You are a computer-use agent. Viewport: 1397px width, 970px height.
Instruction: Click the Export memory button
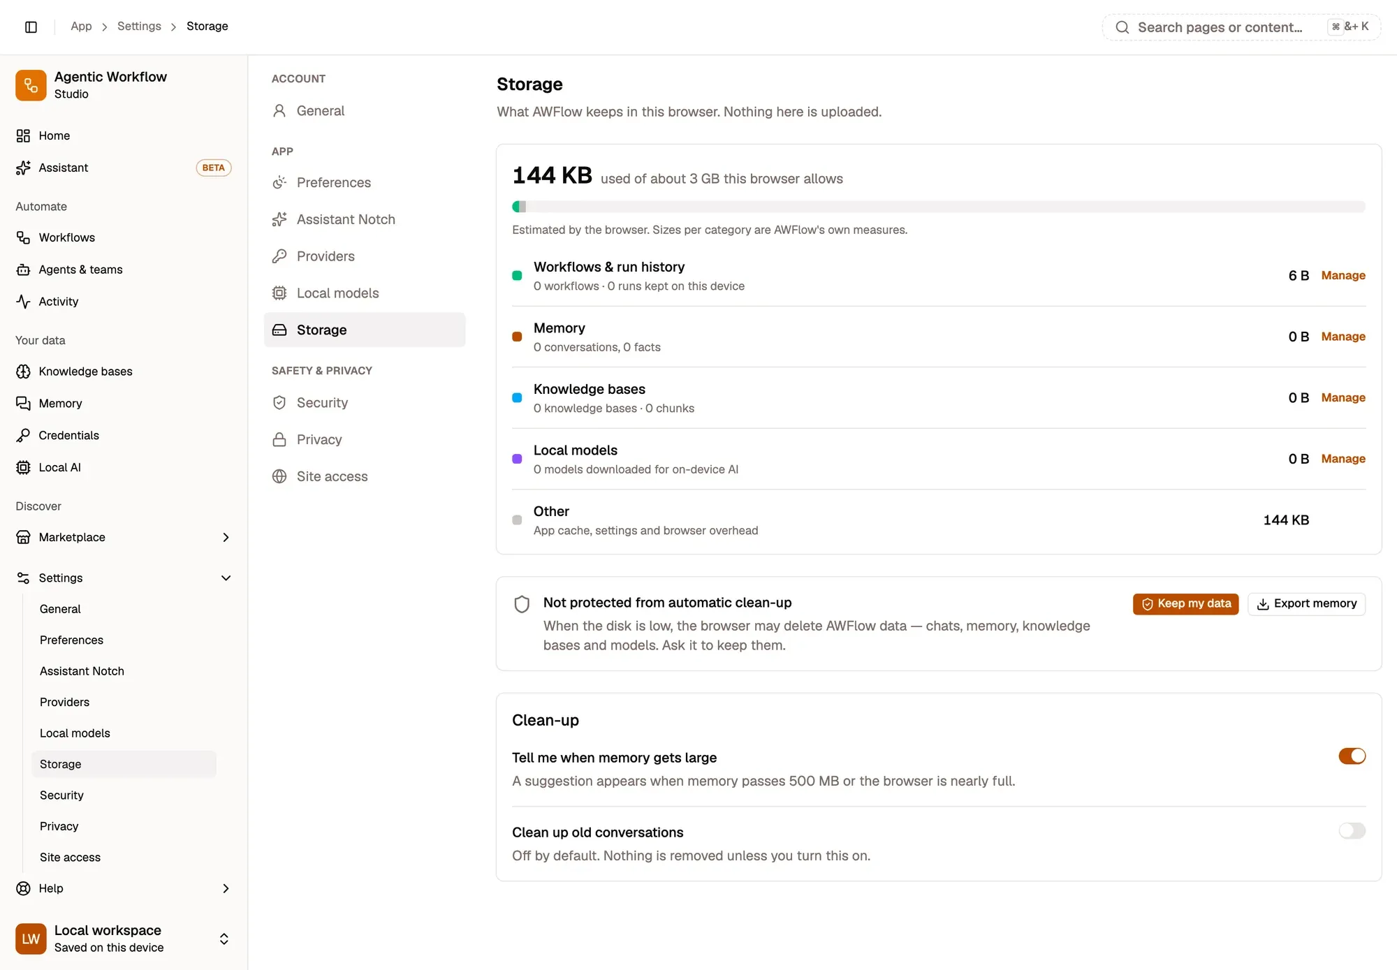coord(1306,604)
